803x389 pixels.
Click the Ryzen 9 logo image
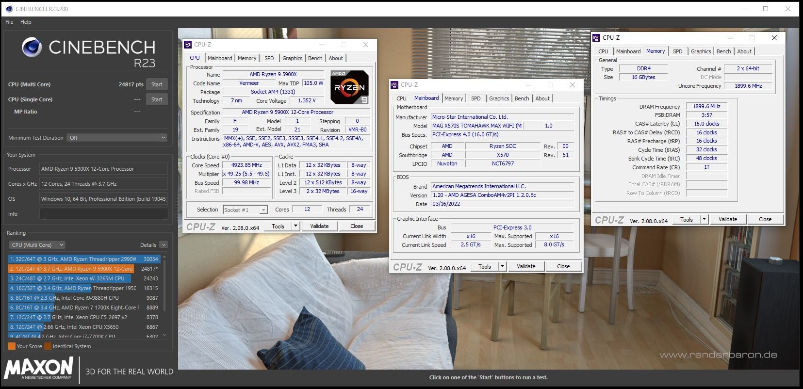tap(349, 87)
